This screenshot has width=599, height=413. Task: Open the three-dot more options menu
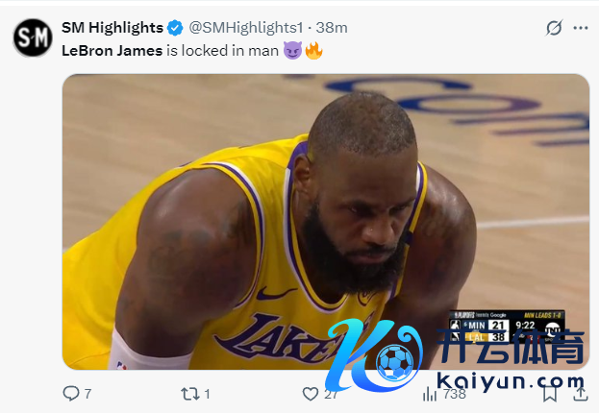pyautogui.click(x=580, y=28)
